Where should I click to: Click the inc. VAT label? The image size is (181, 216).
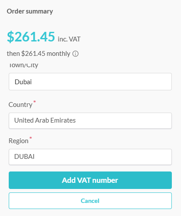click(69, 39)
